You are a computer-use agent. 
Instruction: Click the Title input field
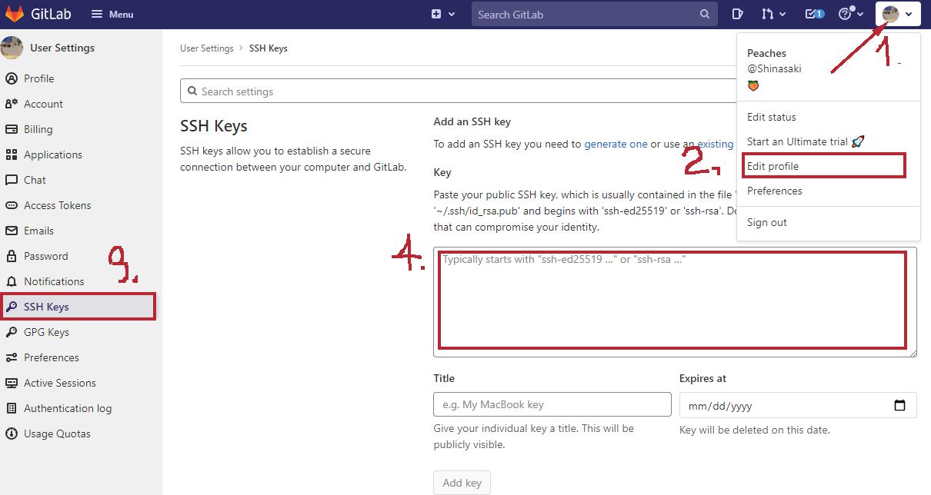click(x=552, y=404)
